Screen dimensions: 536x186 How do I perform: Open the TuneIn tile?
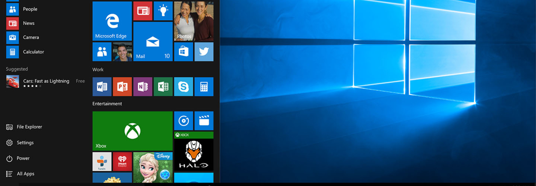pyautogui.click(x=102, y=161)
